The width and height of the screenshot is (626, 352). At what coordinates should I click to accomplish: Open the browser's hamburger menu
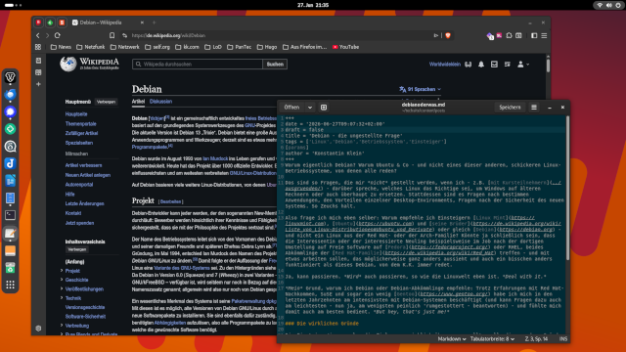544,35
